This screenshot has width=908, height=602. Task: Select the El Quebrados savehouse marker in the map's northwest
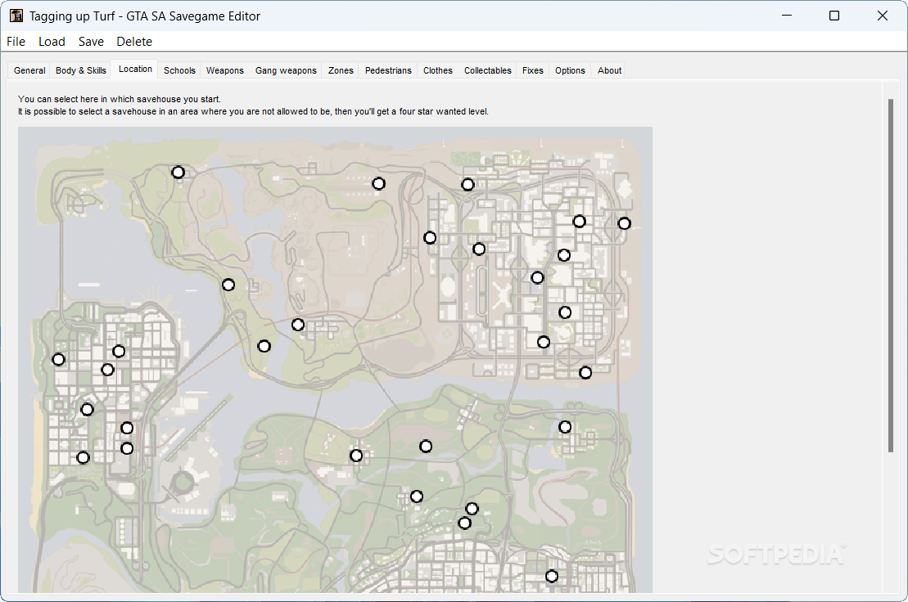coord(178,173)
